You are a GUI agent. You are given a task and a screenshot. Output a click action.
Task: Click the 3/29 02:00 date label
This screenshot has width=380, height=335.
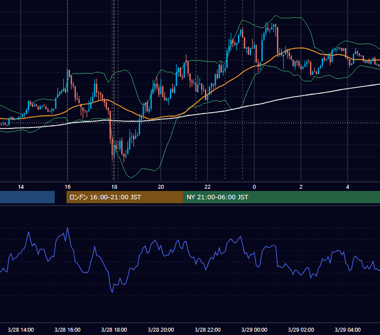(301, 329)
